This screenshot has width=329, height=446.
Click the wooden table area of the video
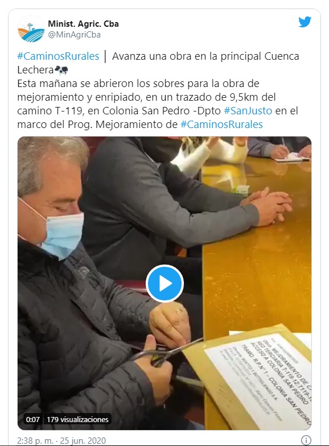click(256, 256)
